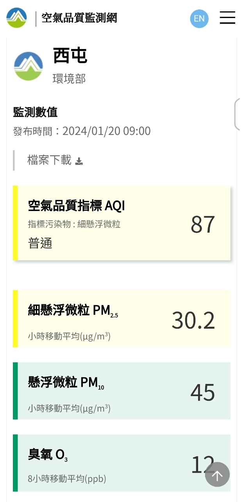Click the 西屯 station name heading
243x502 pixels.
(70, 56)
